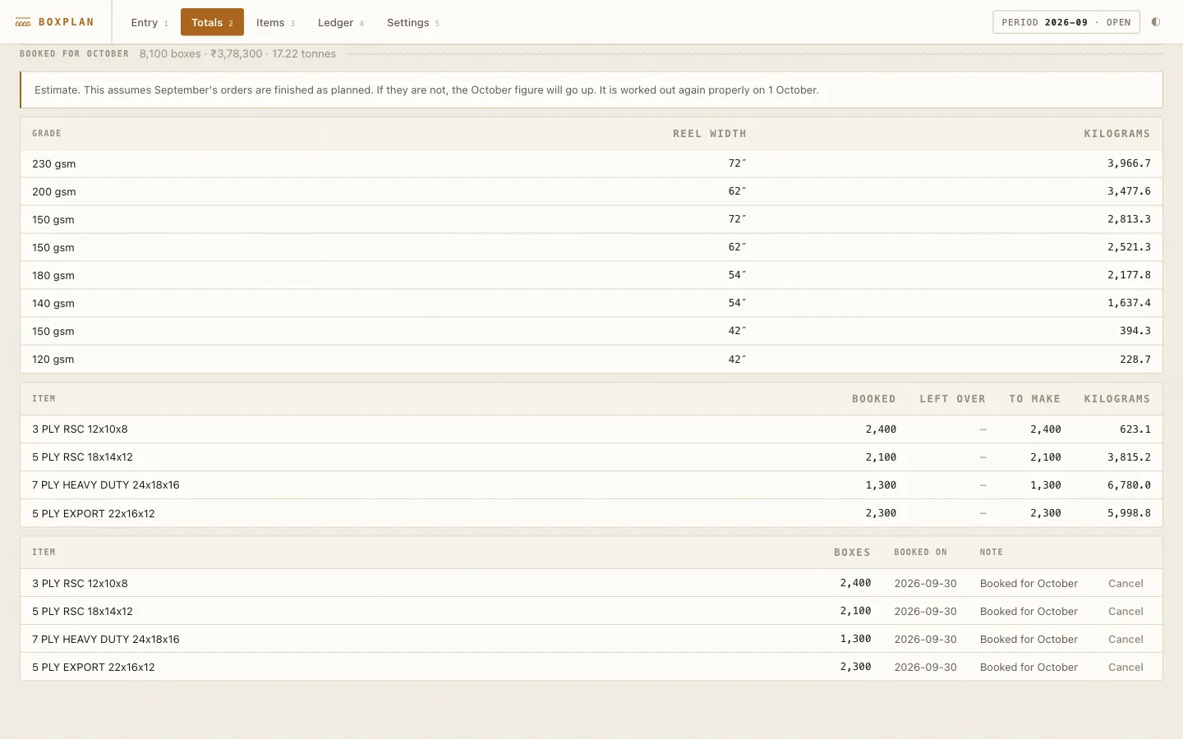
Task: Click the NOTE column header
Action: pyautogui.click(x=992, y=553)
